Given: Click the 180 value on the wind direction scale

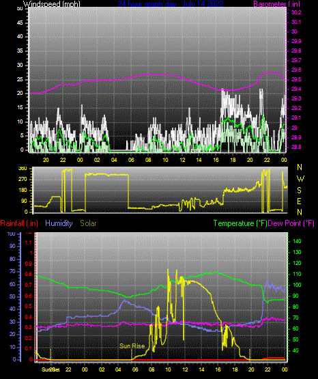Looking at the screenshot, I should [x=23, y=191].
